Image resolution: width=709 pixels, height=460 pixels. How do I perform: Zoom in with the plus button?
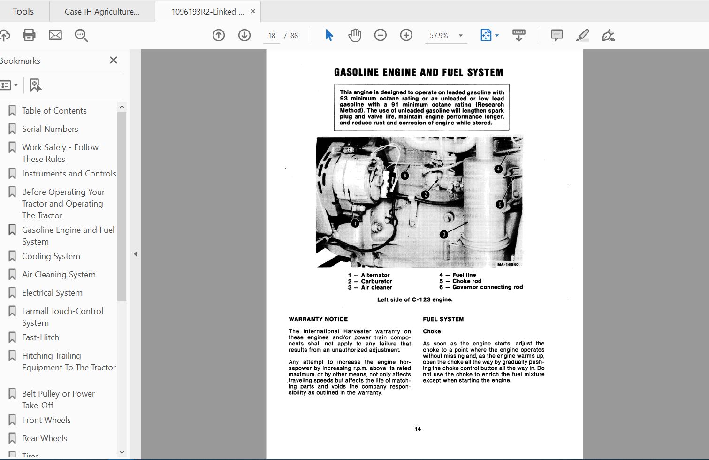[406, 35]
